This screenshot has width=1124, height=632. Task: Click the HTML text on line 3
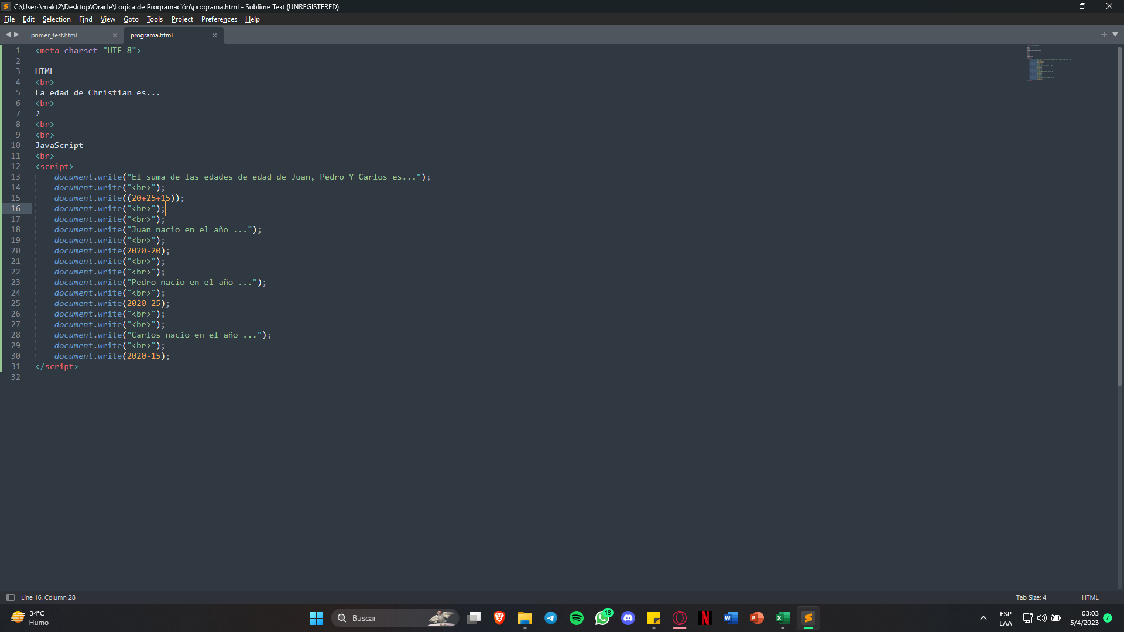coord(44,72)
